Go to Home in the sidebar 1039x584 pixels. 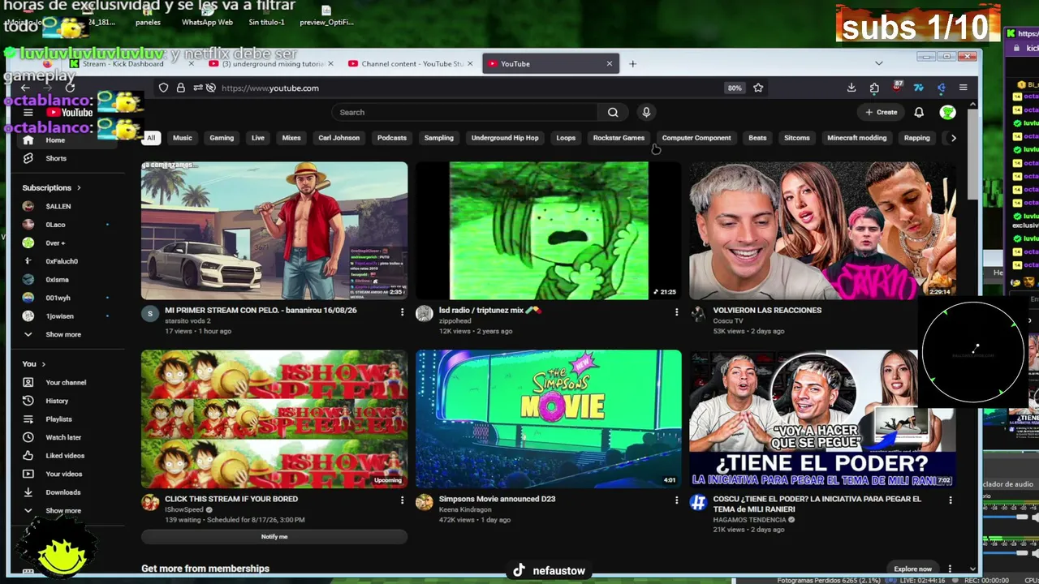tap(55, 140)
